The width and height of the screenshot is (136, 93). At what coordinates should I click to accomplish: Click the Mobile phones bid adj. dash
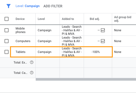tap(99, 30)
